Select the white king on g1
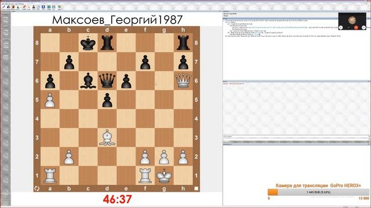Screen dimensions: 371x208 click(164, 176)
